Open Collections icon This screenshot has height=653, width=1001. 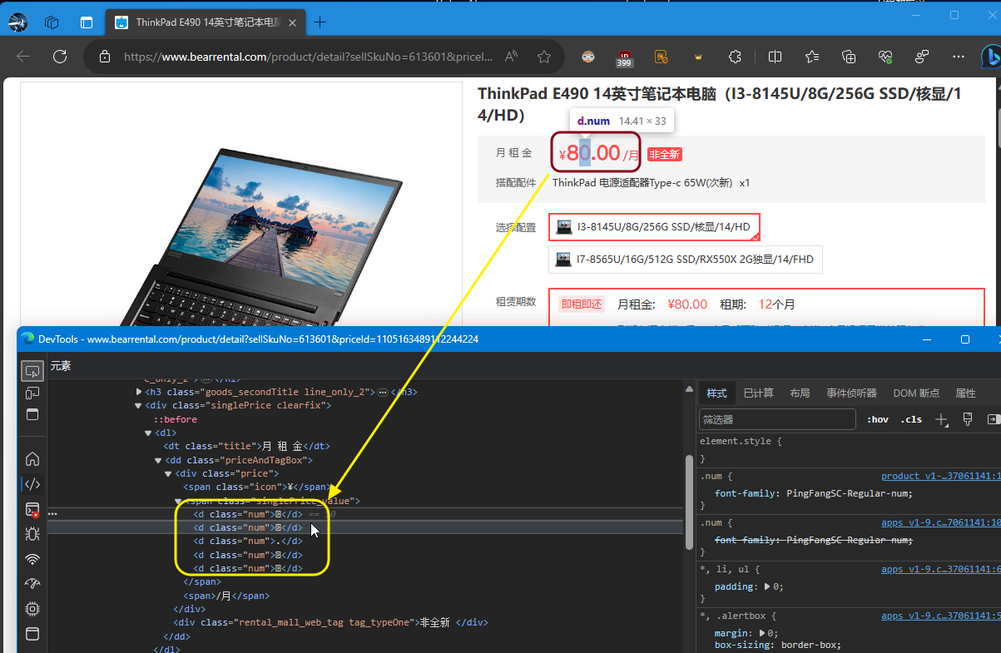pos(849,57)
